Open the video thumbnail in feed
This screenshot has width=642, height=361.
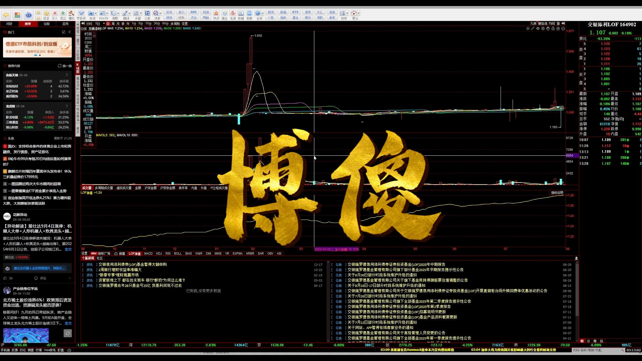[26, 335]
